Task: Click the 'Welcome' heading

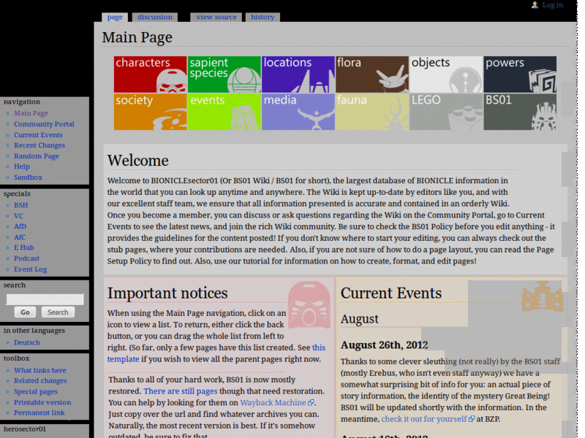Action: pyautogui.click(x=138, y=161)
